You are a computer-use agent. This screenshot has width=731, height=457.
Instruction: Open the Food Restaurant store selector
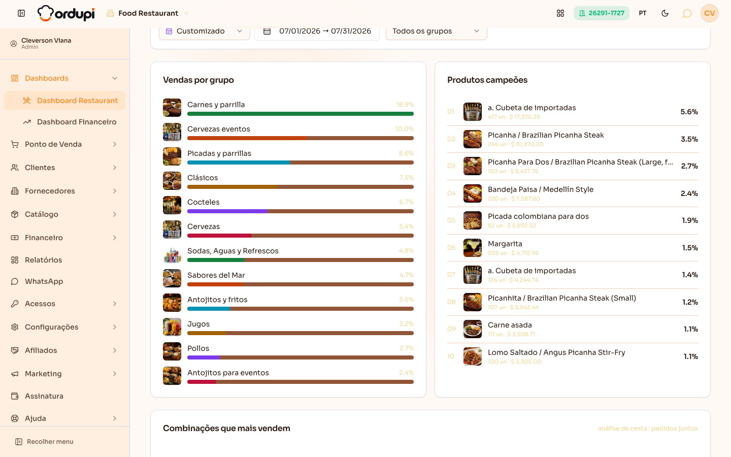[x=148, y=13]
